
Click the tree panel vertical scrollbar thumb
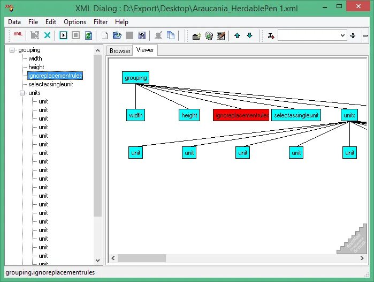click(x=97, y=136)
